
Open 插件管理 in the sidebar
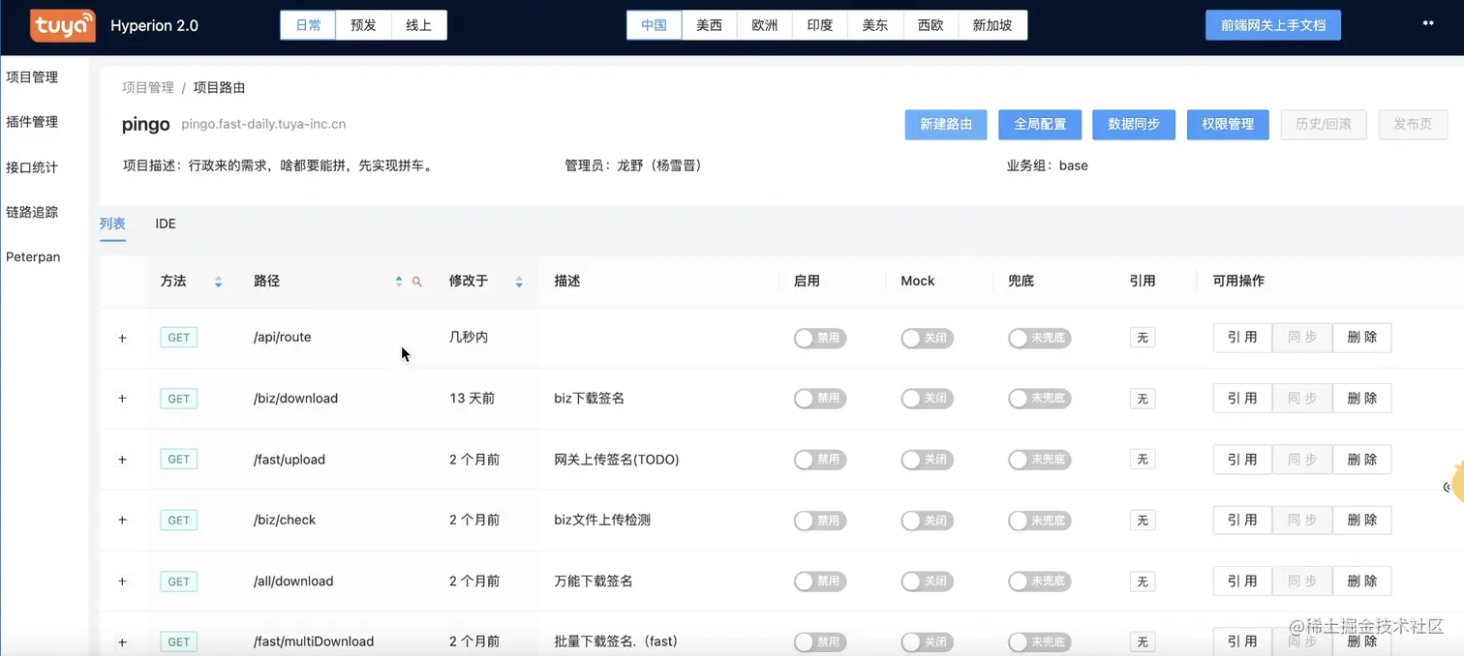[32, 122]
